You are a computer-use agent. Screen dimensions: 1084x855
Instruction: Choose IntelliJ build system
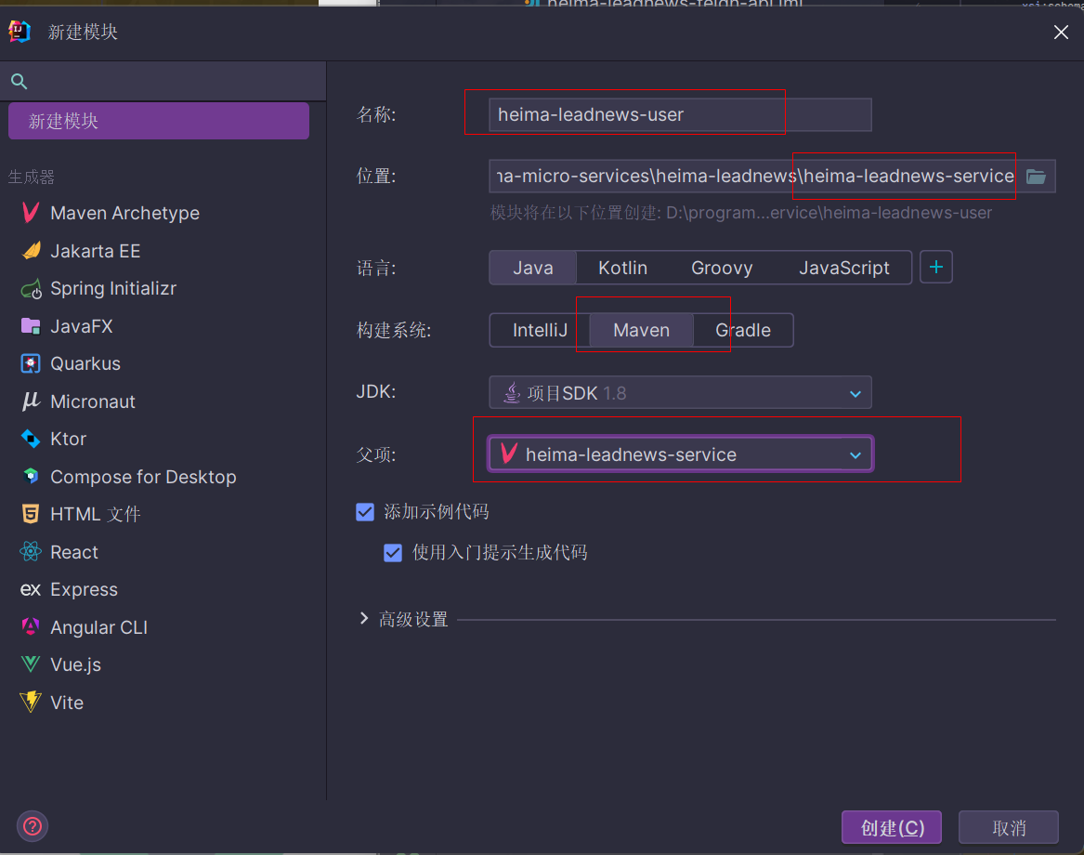click(540, 330)
